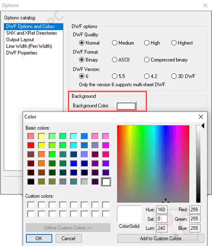Pick the medium gray basic swatch
Image resolution: width=212 pixels, height=246 pixels.
click(63, 182)
